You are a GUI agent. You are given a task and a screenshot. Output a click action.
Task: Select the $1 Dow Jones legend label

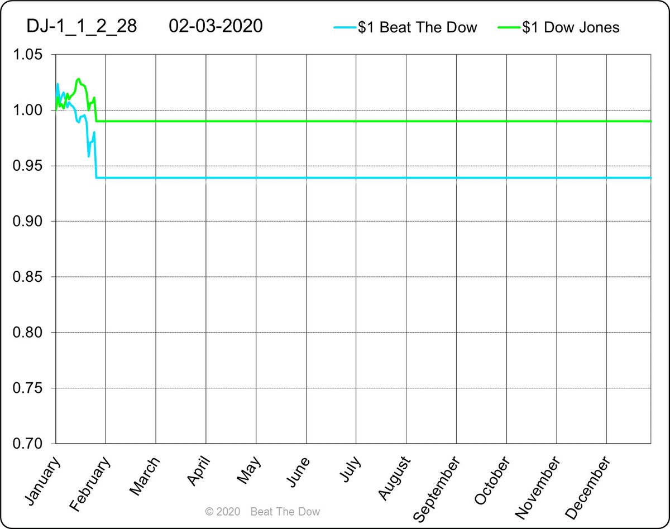pyautogui.click(x=571, y=27)
